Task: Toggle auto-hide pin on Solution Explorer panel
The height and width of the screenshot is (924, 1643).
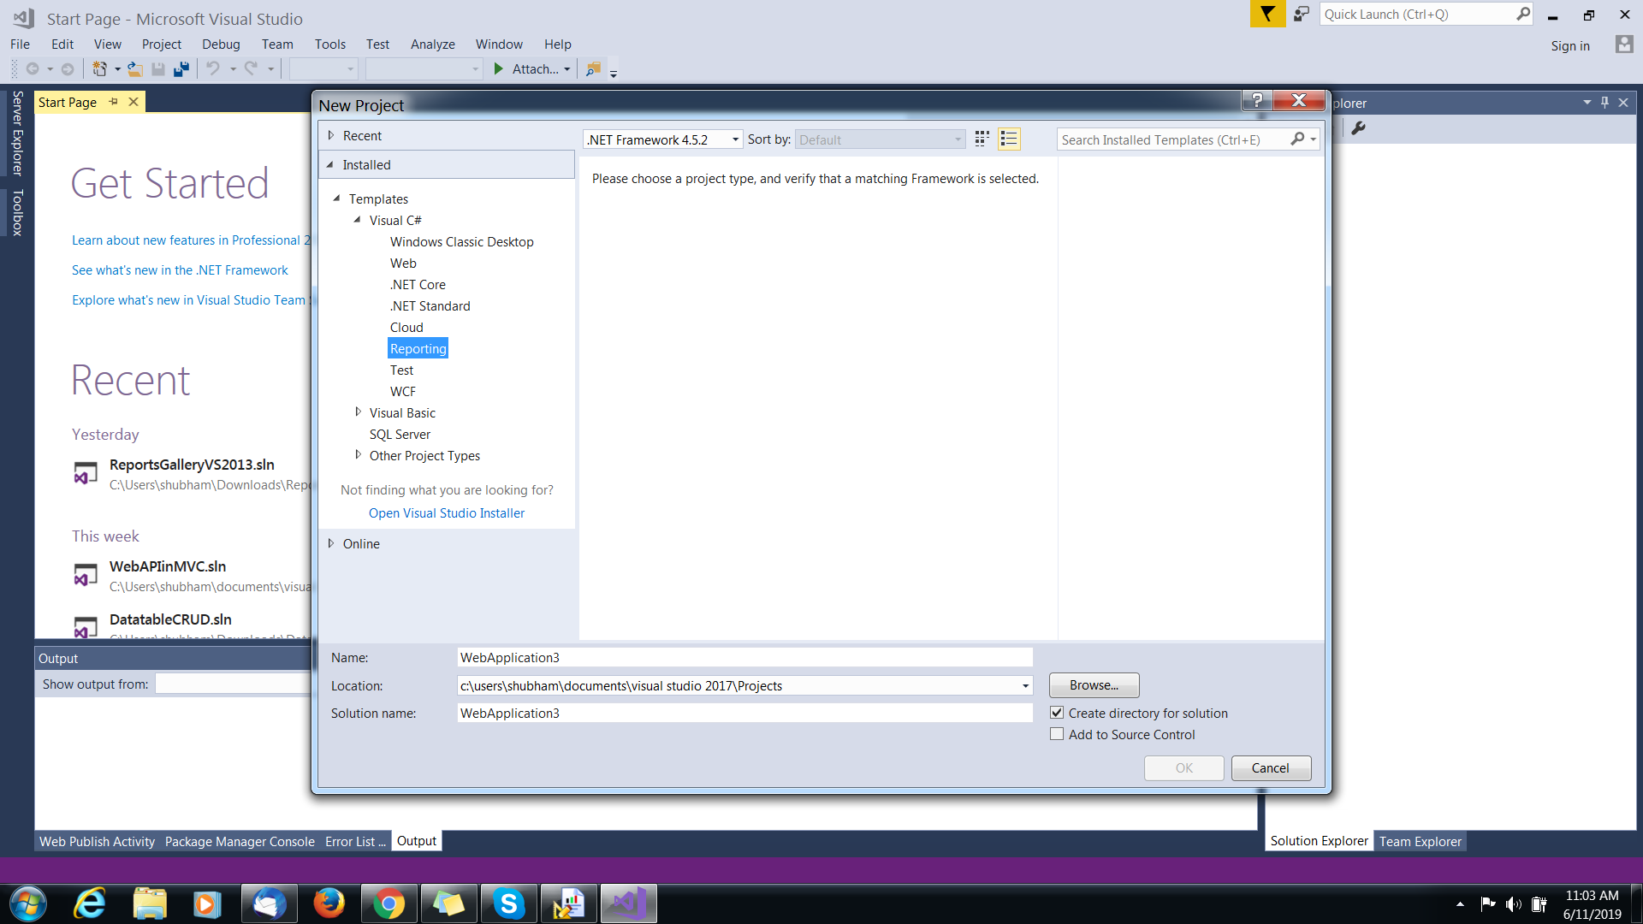Action: [1604, 102]
